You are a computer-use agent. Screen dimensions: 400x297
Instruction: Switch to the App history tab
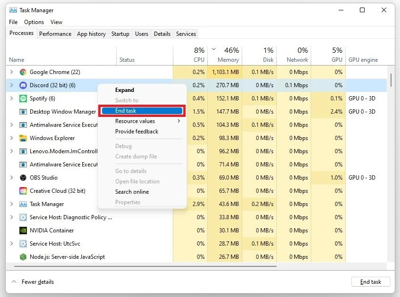pos(91,34)
